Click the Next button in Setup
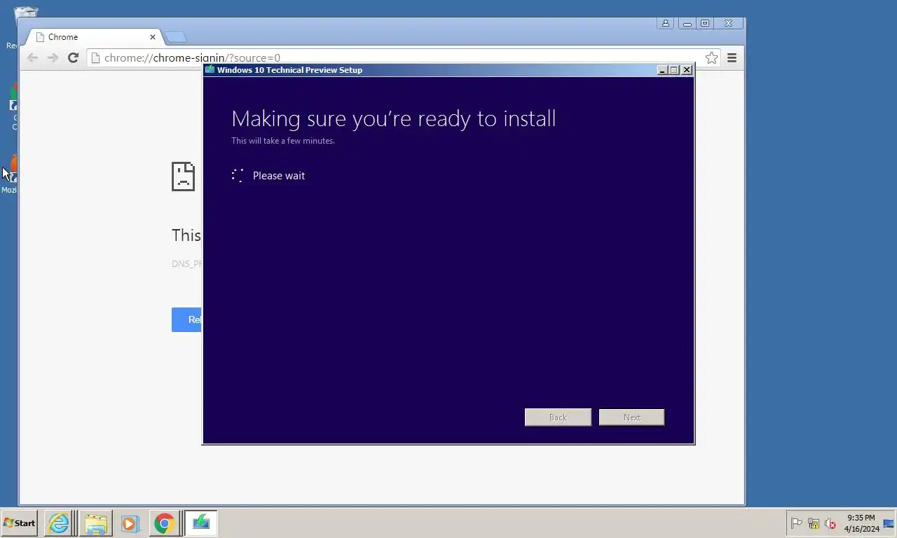The height and width of the screenshot is (538, 897). (x=631, y=418)
